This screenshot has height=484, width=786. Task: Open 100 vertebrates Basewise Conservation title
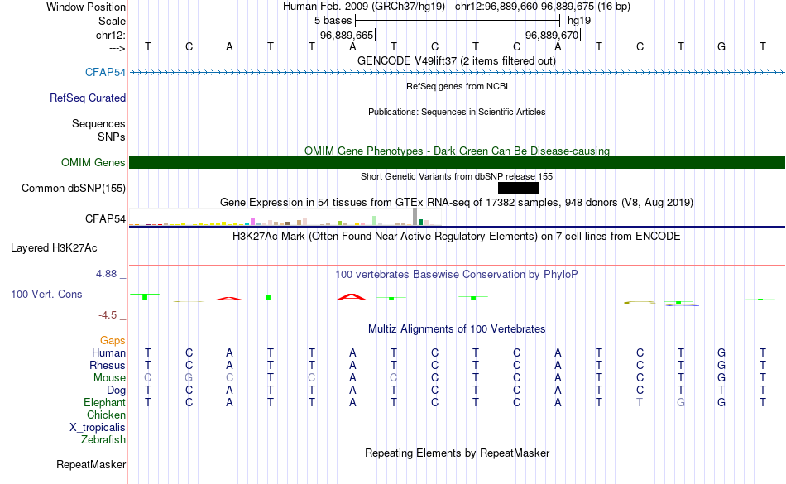pos(457,274)
